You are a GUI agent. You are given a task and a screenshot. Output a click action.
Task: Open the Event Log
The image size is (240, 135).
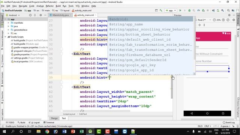(229, 123)
